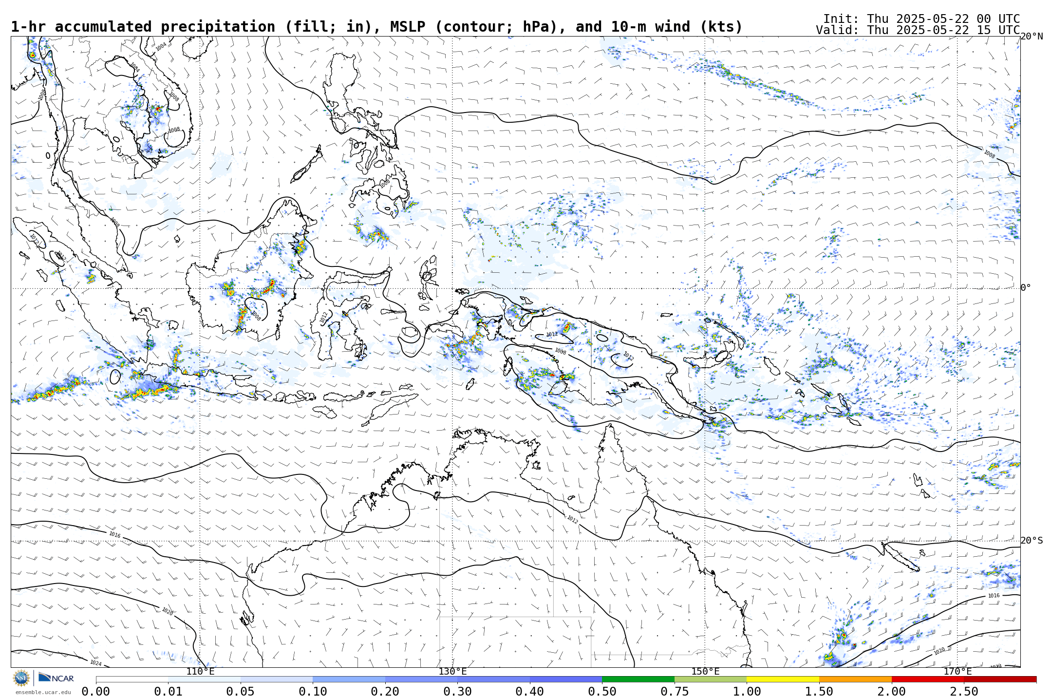Click the 1.50 colorbar tick label
Viewport: 1052px width, 698px height.
click(819, 692)
